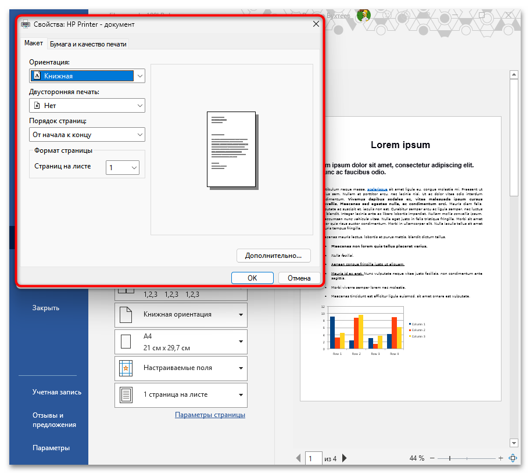Click printer icon in dialog title bar
The width and height of the screenshot is (530, 474).
tap(26, 24)
